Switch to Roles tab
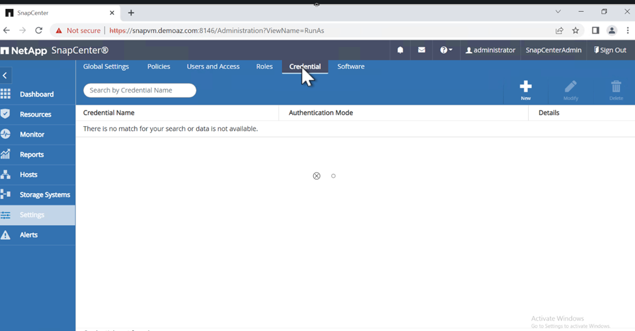This screenshot has height=331, width=635. click(264, 66)
